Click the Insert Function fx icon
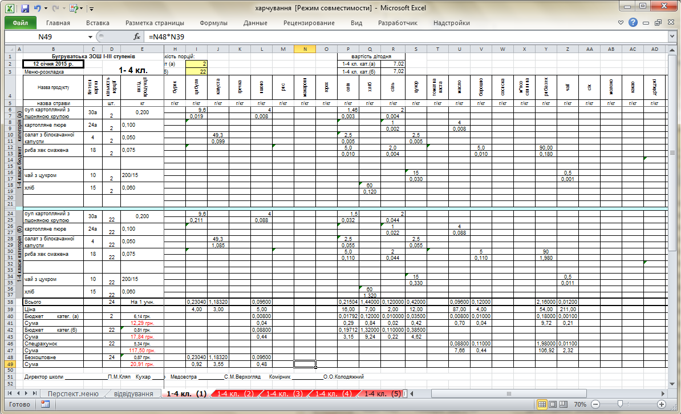The image size is (681, 414). click(137, 37)
